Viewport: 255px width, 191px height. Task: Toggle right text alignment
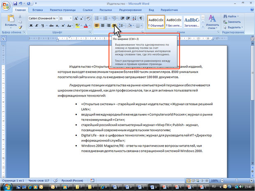pyautogui.click(x=108, y=25)
